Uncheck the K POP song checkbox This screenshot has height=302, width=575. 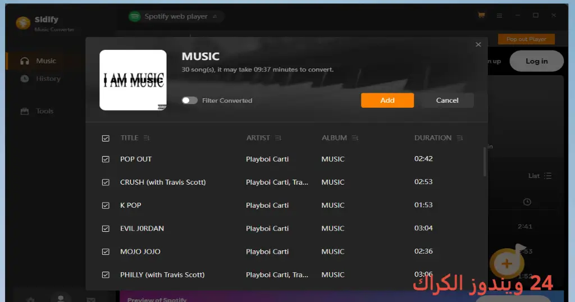(106, 205)
